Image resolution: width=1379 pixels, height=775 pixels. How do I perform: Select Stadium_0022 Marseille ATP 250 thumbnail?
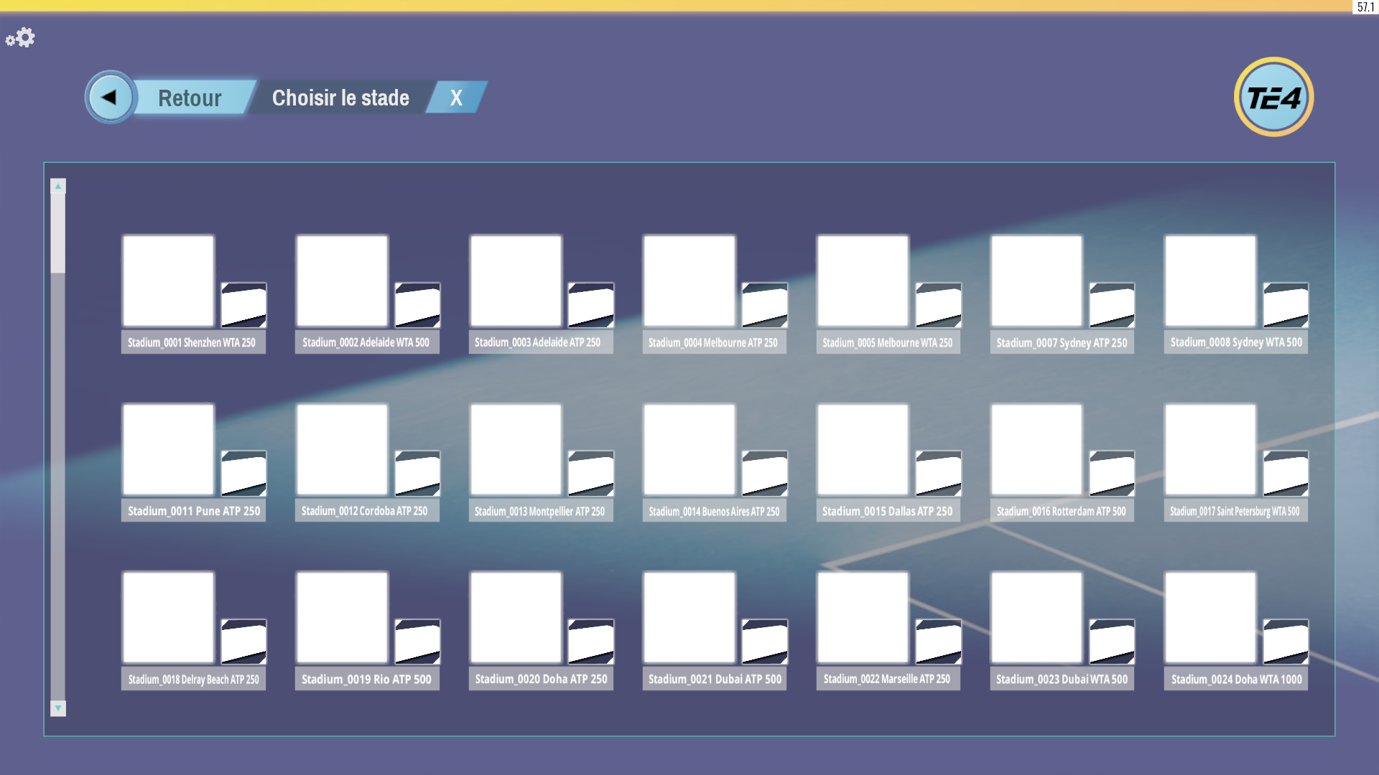click(x=863, y=618)
